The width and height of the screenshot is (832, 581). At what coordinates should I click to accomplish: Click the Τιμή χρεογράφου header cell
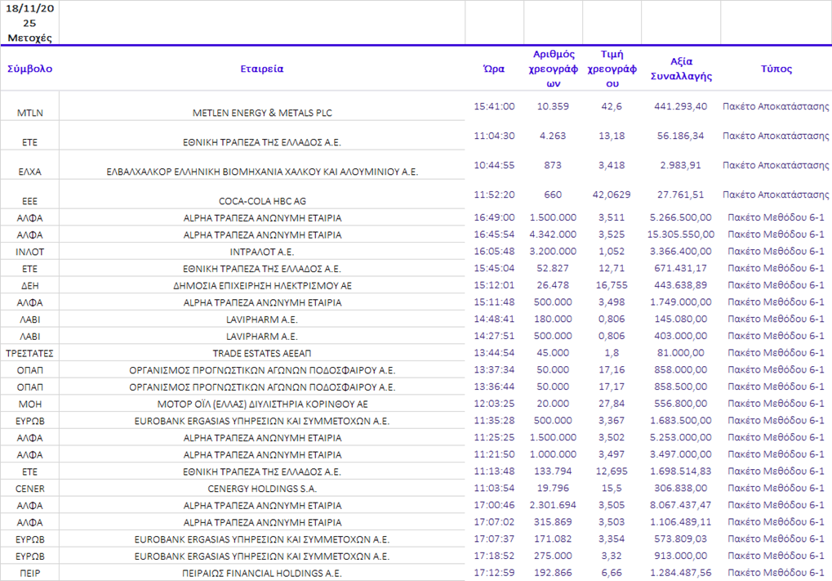[x=612, y=69]
